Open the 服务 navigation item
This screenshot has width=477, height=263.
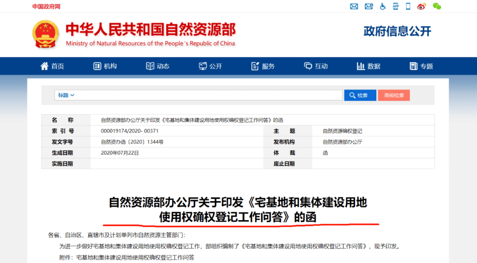tap(263, 66)
